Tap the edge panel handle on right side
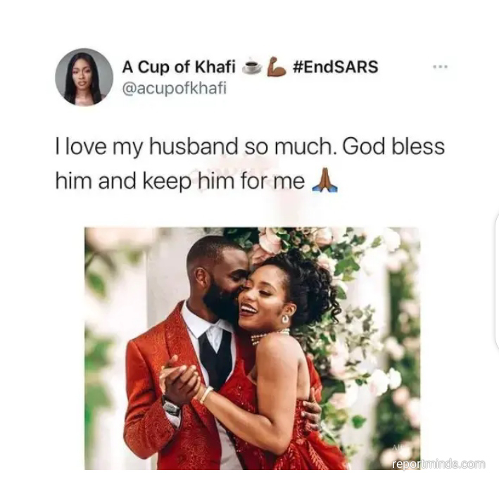The image size is (499, 487). (498, 282)
